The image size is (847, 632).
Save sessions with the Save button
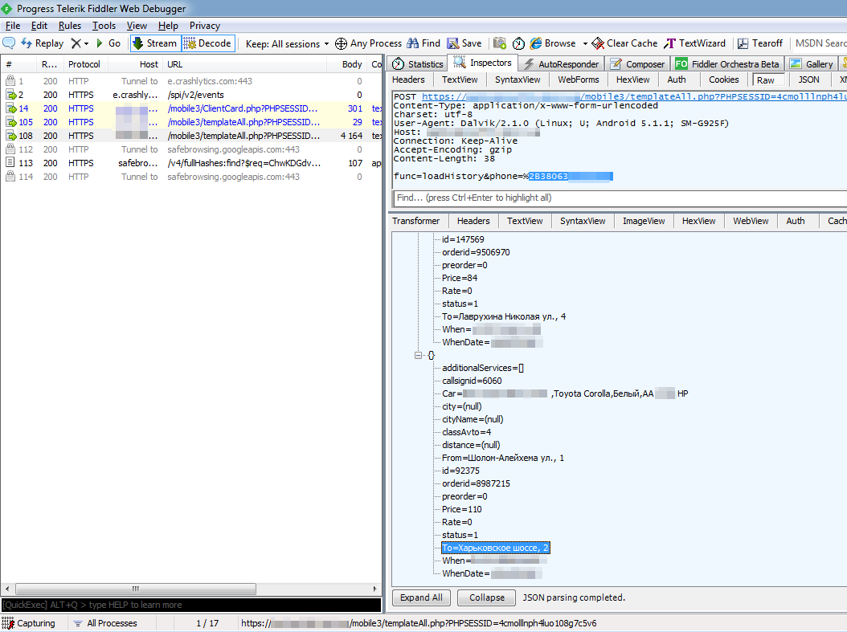464,43
